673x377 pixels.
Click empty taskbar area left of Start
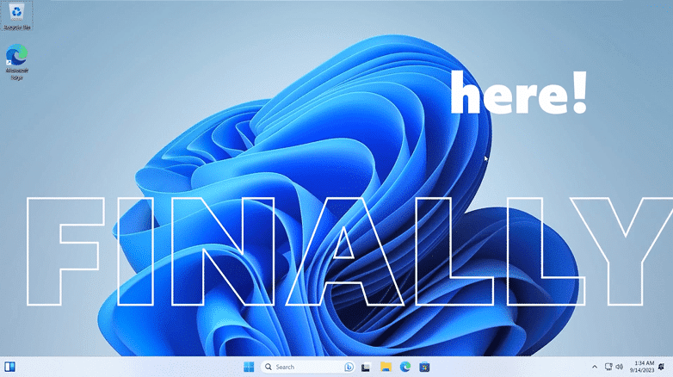129,367
